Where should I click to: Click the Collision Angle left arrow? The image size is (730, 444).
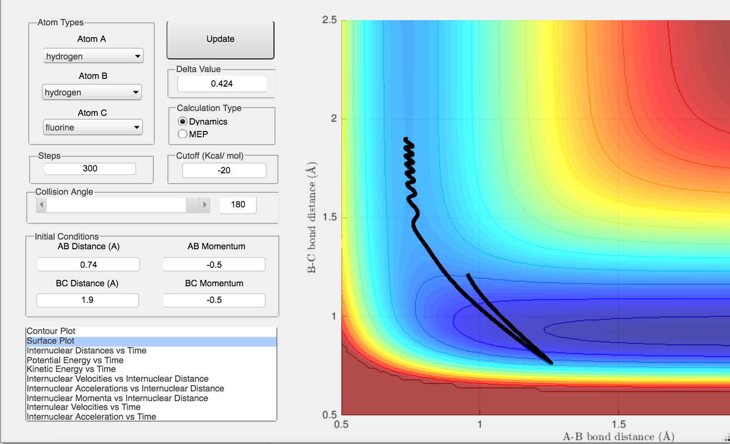click(42, 204)
